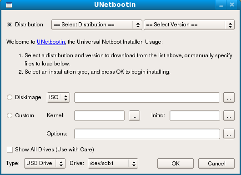Open the ISO disk image type dropdown
This screenshot has height=175, width=241.
(x=58, y=97)
